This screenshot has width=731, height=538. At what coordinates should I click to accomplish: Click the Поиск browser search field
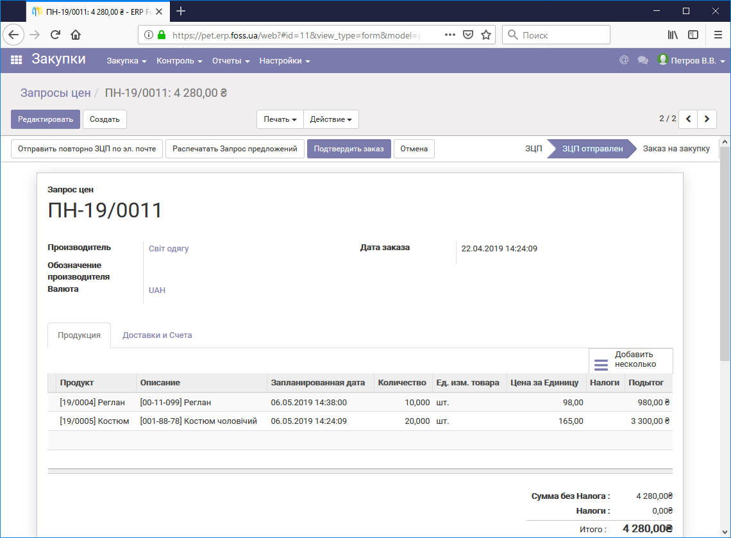[x=556, y=35]
